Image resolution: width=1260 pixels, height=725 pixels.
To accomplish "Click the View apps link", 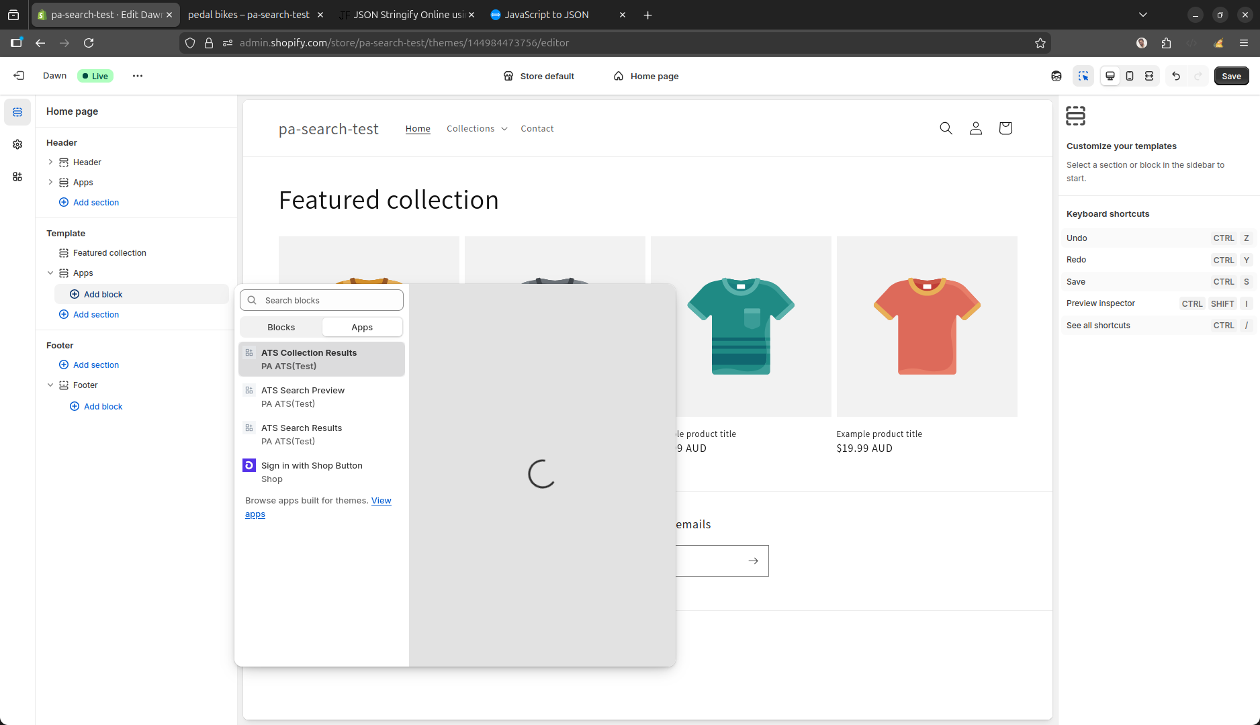I will 381,500.
